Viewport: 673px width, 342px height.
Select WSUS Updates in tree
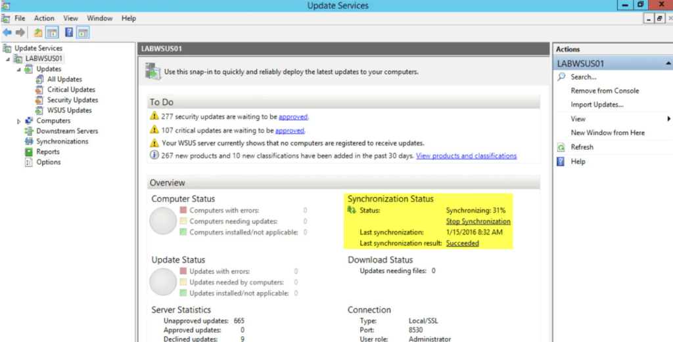click(69, 110)
